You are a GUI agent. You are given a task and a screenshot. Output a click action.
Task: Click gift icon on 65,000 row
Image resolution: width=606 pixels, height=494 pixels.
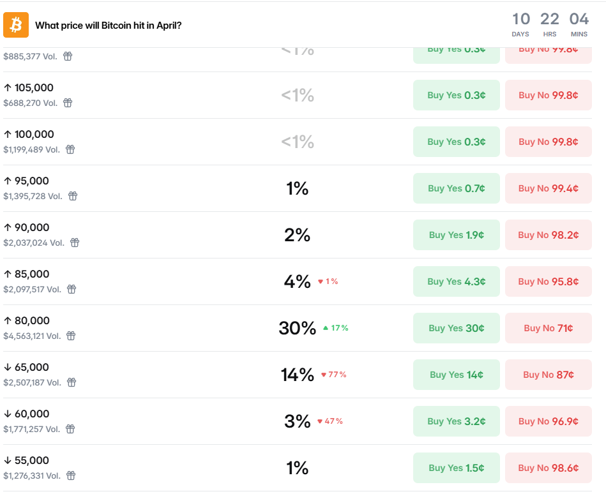tap(72, 382)
